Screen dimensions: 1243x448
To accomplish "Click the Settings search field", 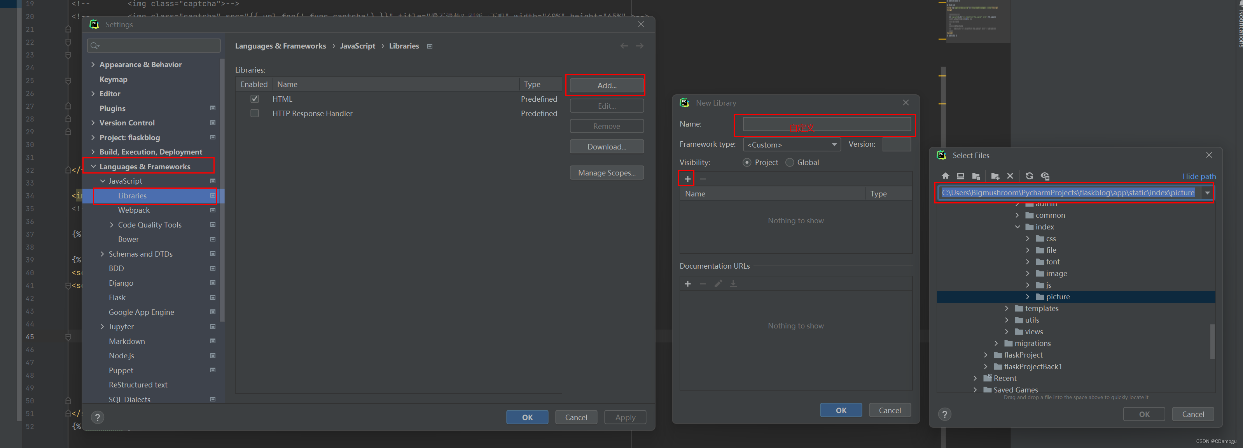I will point(154,46).
